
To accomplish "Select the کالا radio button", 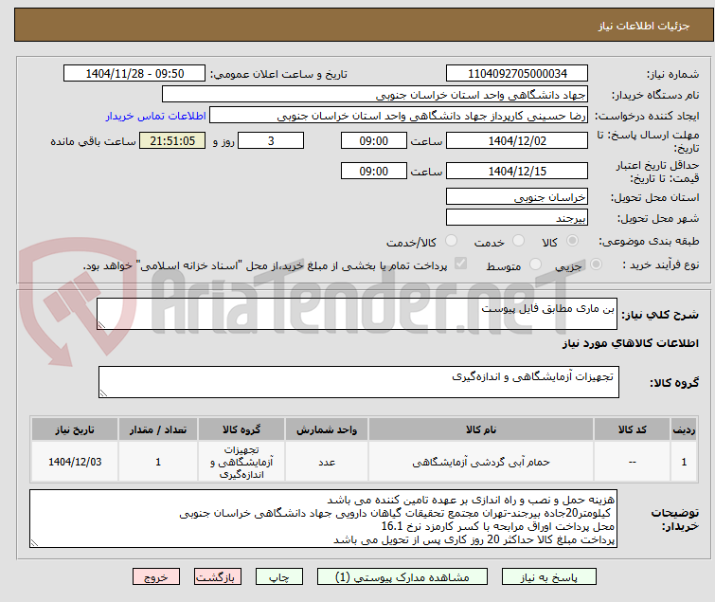I will (x=572, y=241).
